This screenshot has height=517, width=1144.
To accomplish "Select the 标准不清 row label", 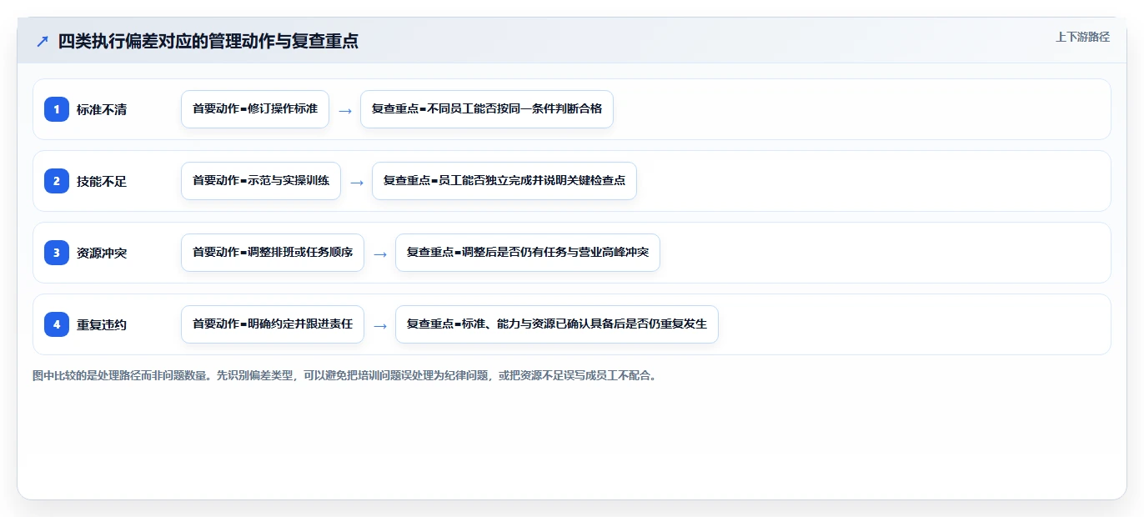I will [102, 109].
